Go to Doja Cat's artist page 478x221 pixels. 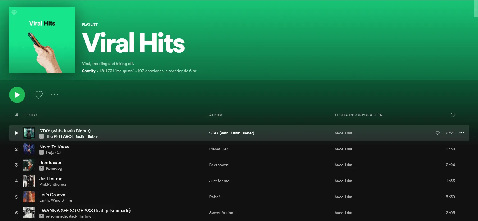point(54,152)
